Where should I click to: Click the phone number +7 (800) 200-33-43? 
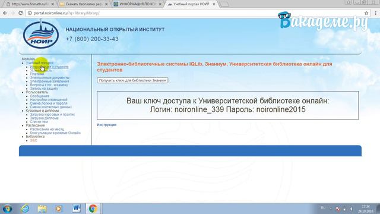[x=92, y=39]
